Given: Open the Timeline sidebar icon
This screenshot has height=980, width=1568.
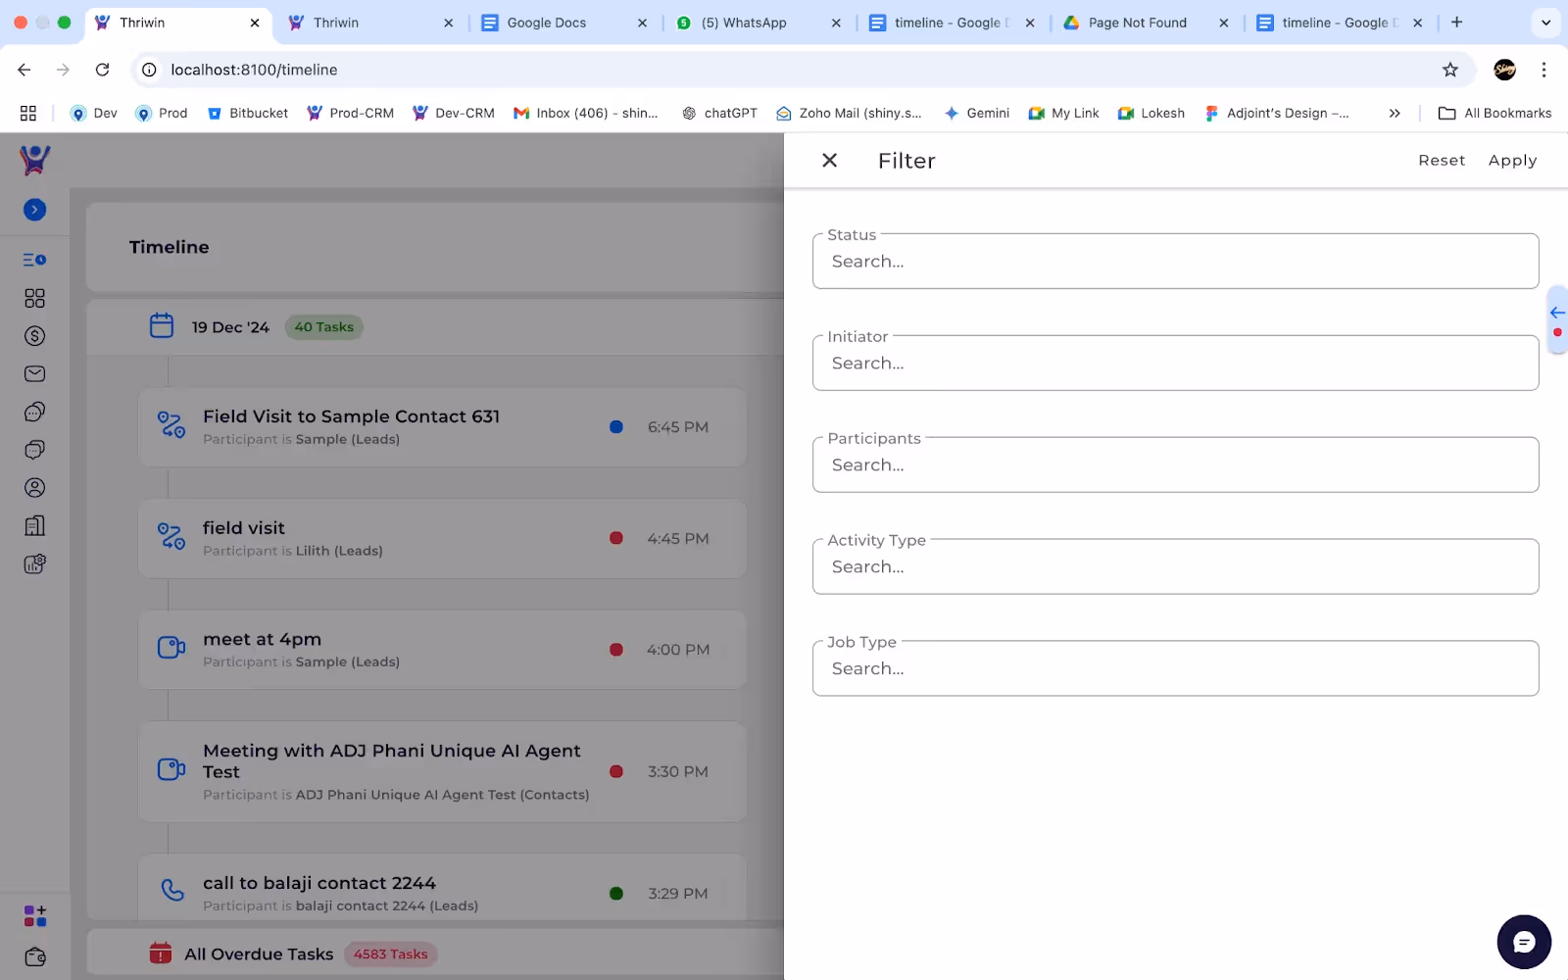Looking at the screenshot, I should (x=34, y=260).
